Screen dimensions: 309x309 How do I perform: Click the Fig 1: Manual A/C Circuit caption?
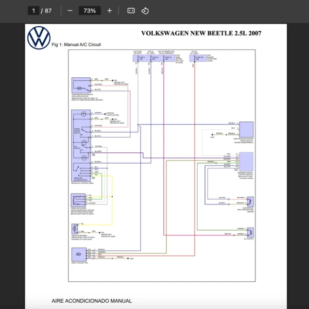coord(76,45)
